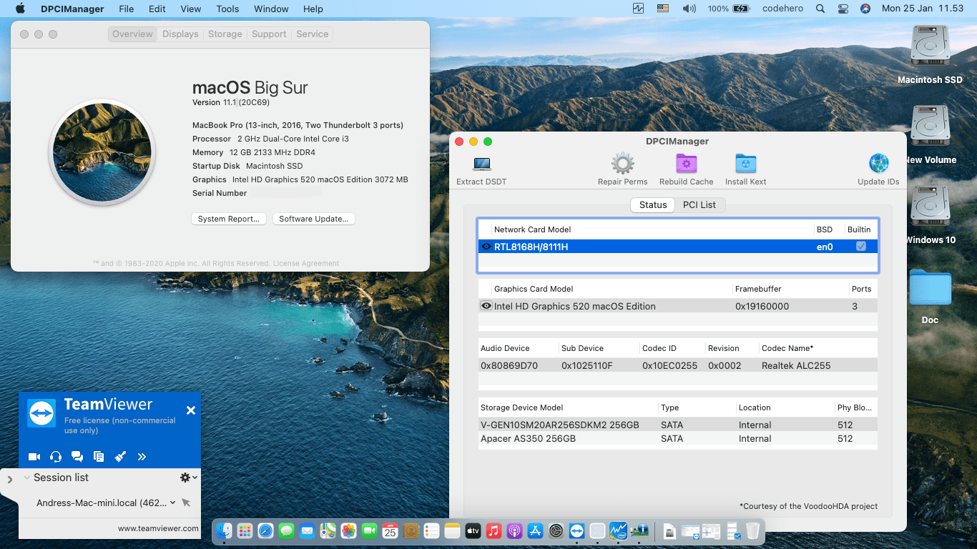
Task: Open TeamViewer audio headset option
Action: [56, 457]
